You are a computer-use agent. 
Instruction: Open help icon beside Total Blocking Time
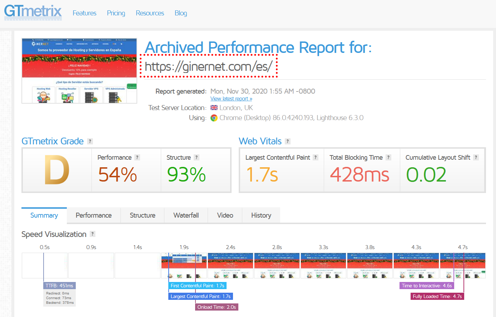click(x=388, y=157)
